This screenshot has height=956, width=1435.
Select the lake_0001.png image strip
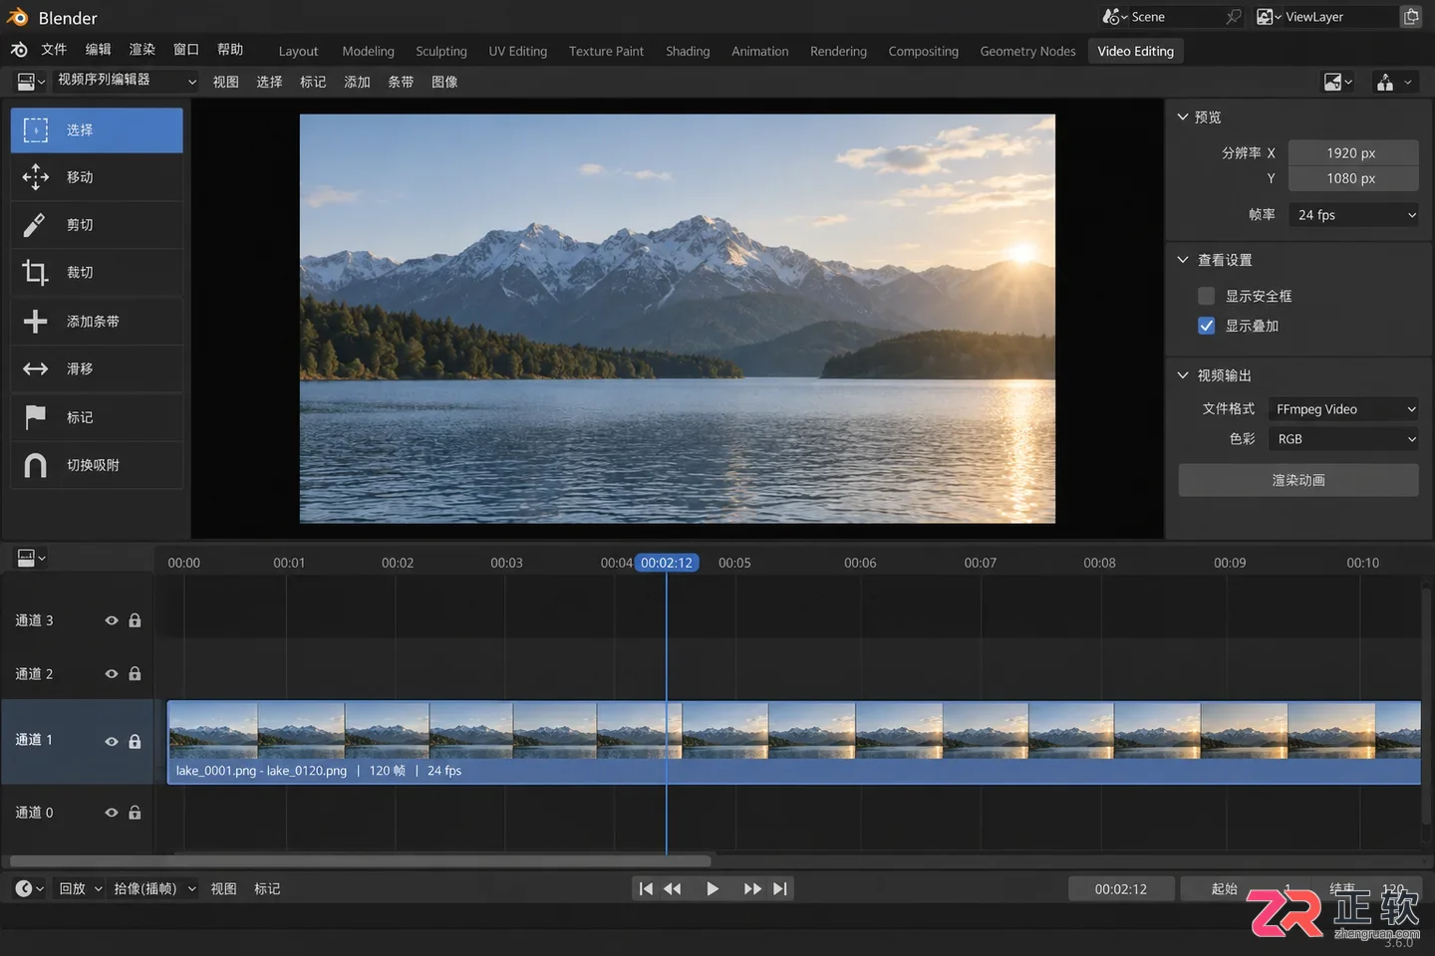(x=794, y=743)
